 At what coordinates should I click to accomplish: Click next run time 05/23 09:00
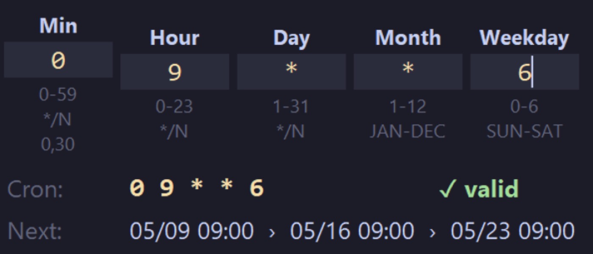tap(513, 232)
